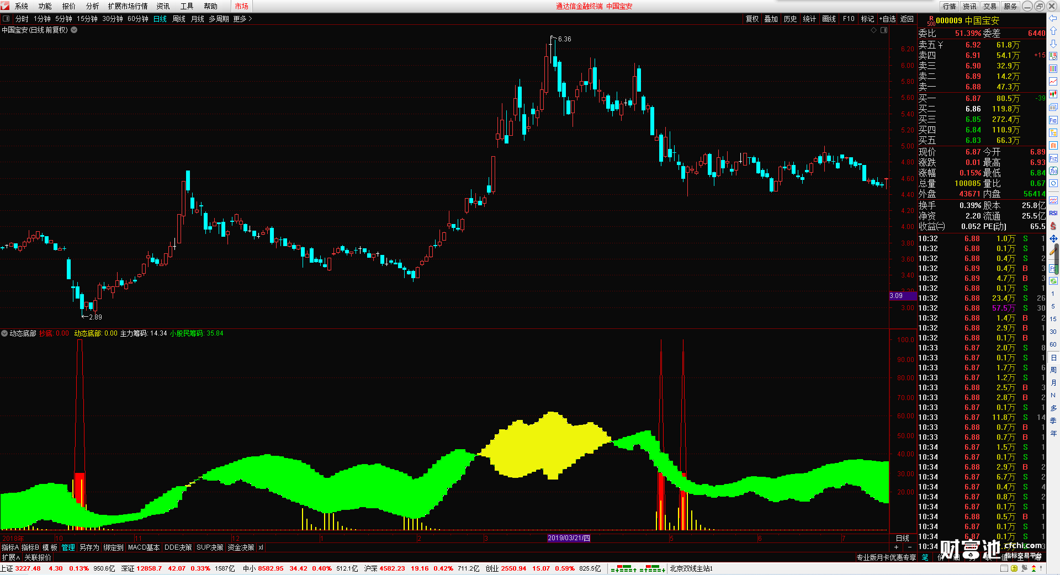
Task: Select 周线 weekly period
Action: [x=179, y=19]
